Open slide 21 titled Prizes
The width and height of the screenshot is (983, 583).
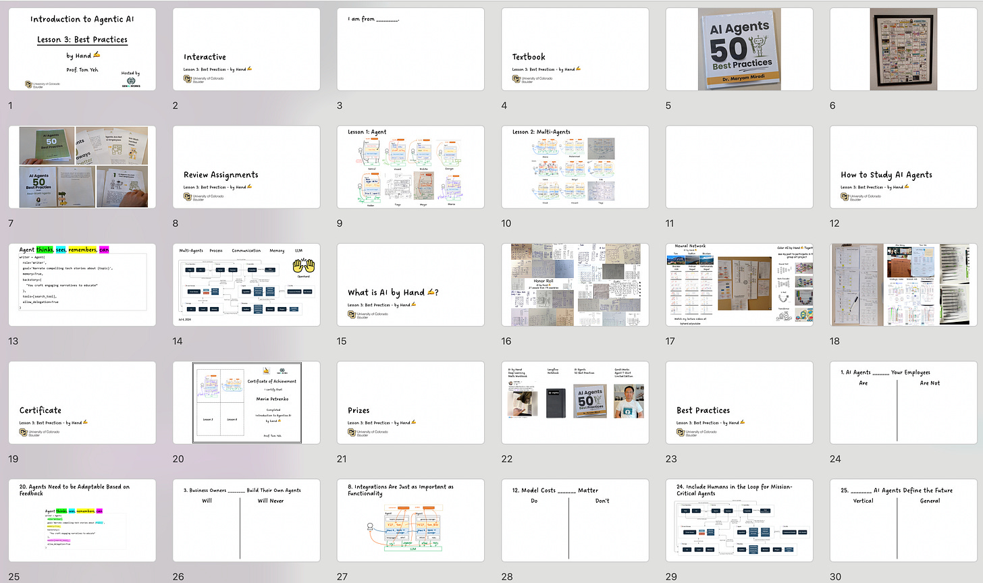[410, 402]
